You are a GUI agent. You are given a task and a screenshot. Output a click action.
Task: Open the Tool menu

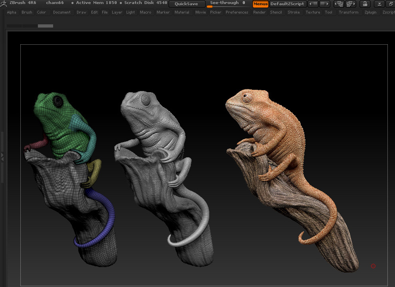pos(328,12)
